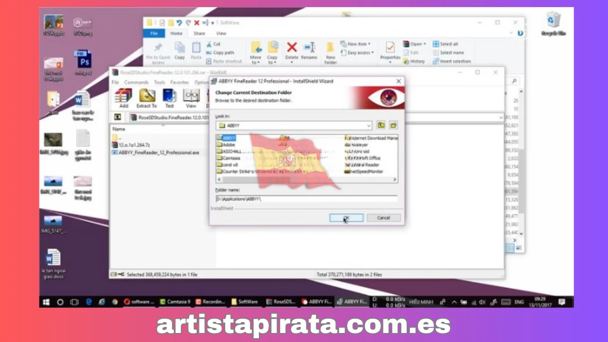Open WinRAR Favorites menu
608x342 pixels.
pos(180,82)
